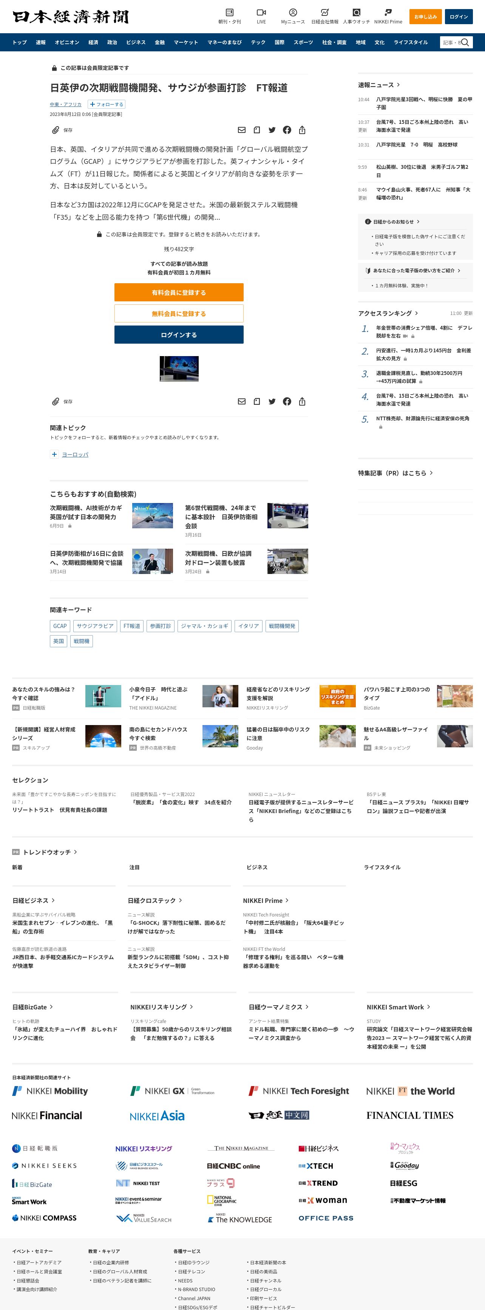Share on Facebook using top icon
The width and height of the screenshot is (485, 1310).
click(287, 130)
